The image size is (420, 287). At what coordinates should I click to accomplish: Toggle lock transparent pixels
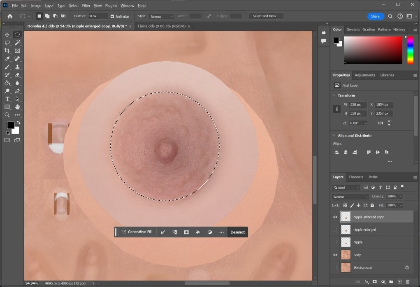coord(345,205)
